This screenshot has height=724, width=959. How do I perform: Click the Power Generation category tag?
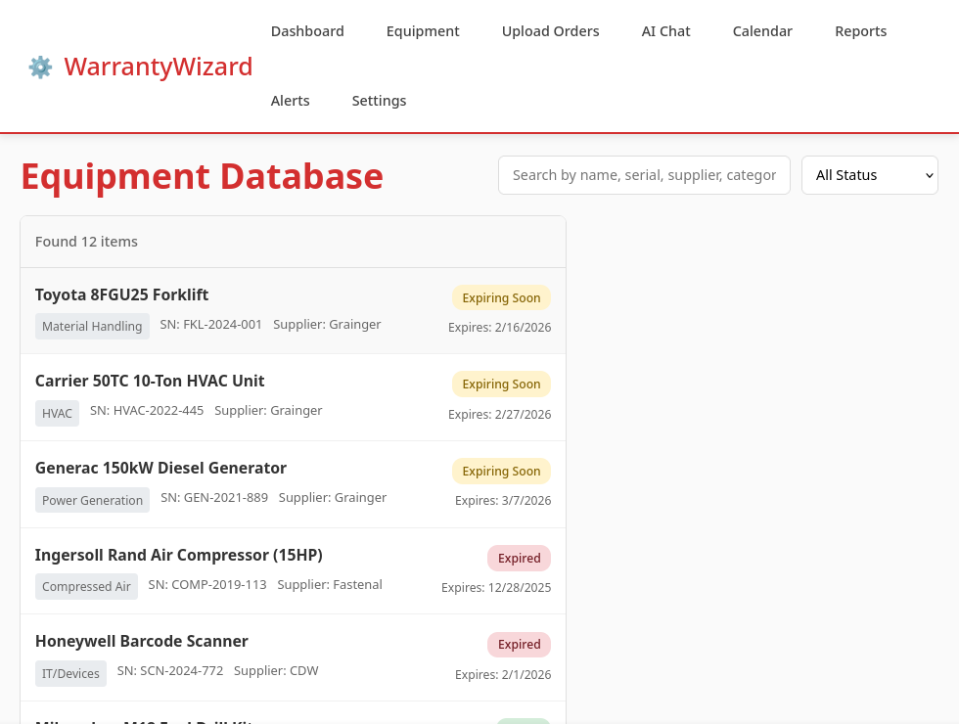click(x=92, y=500)
